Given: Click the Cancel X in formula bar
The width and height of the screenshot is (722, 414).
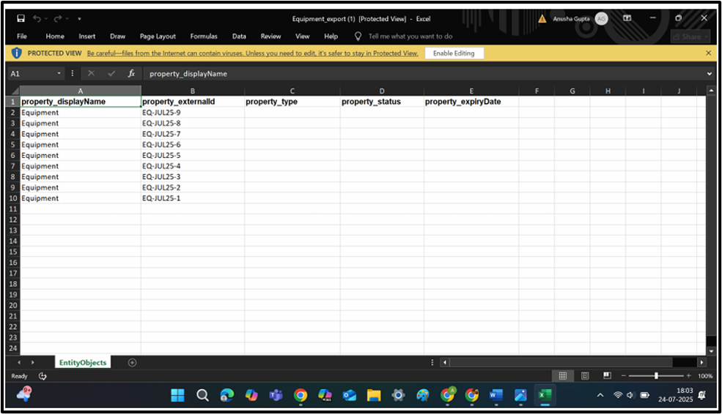Looking at the screenshot, I should [x=91, y=74].
